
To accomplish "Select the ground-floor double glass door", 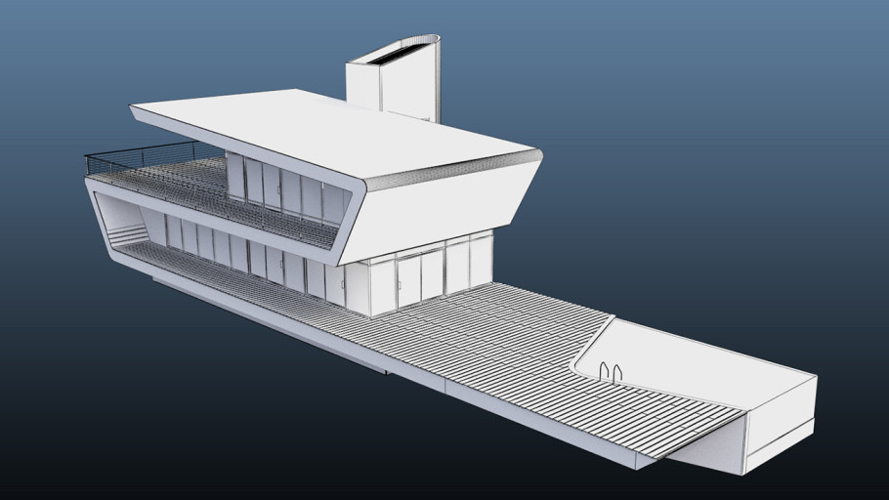I will coord(420,280).
